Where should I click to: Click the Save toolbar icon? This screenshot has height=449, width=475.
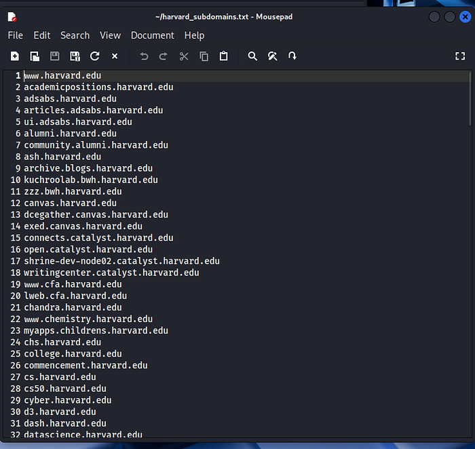click(x=54, y=56)
